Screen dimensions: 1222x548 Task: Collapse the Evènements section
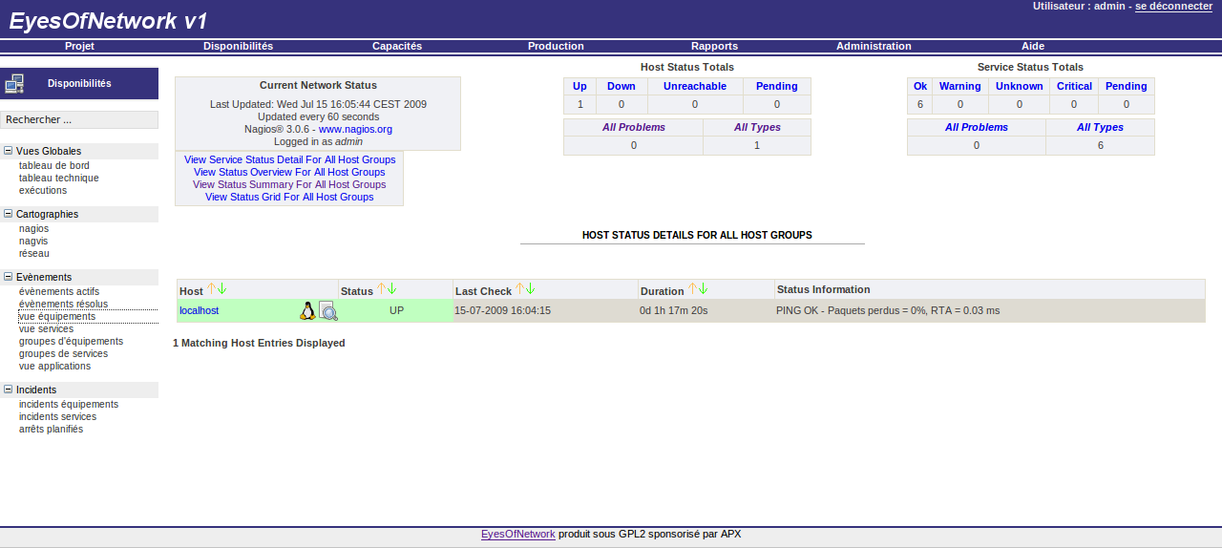[x=9, y=277]
